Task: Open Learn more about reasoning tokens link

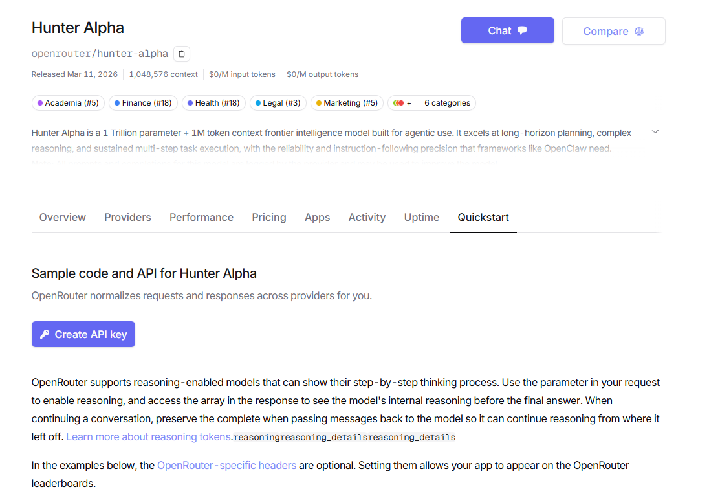Action: 148,436
